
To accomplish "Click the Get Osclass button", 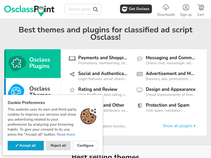I will [136, 9].
